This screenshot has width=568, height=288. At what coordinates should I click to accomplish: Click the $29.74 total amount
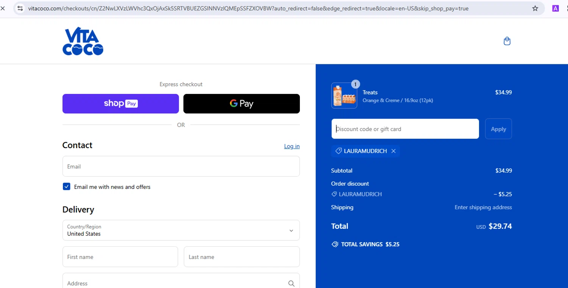pos(500,226)
